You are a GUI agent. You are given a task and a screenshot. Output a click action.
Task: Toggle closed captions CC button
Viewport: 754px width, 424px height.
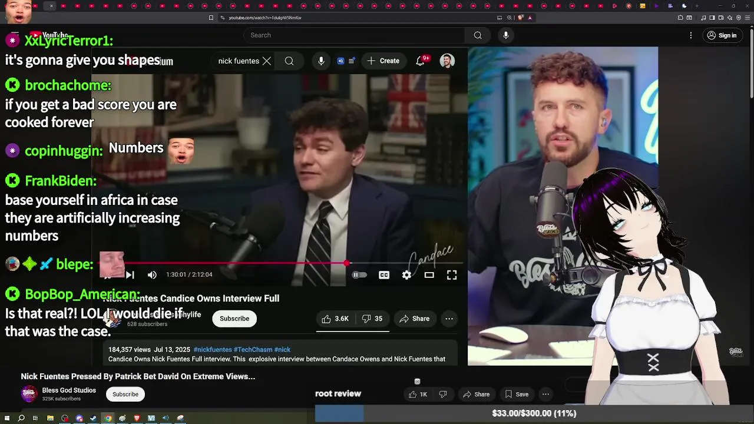[384, 275]
